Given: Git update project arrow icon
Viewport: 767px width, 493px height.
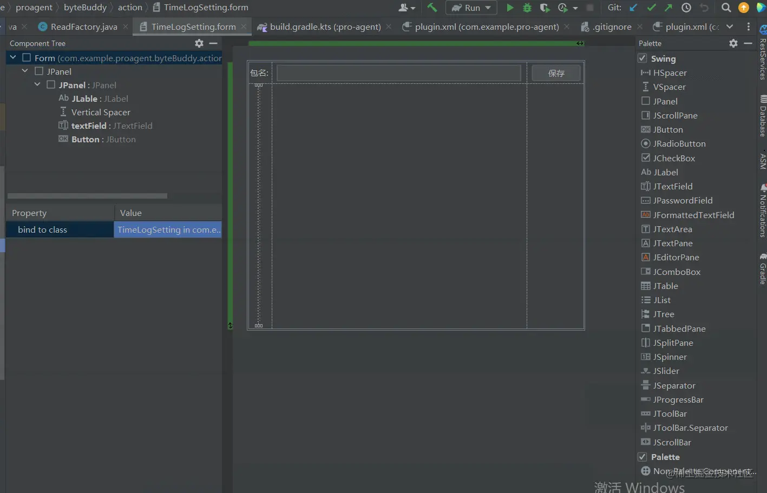Looking at the screenshot, I should tap(633, 8).
